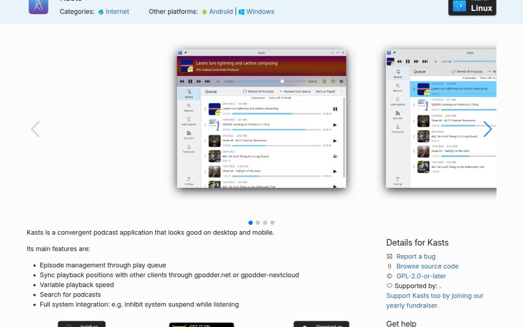523x327 pixels.
Task: Click the copyright icon beside GPL-2.0-or-later
Action: [x=389, y=276]
